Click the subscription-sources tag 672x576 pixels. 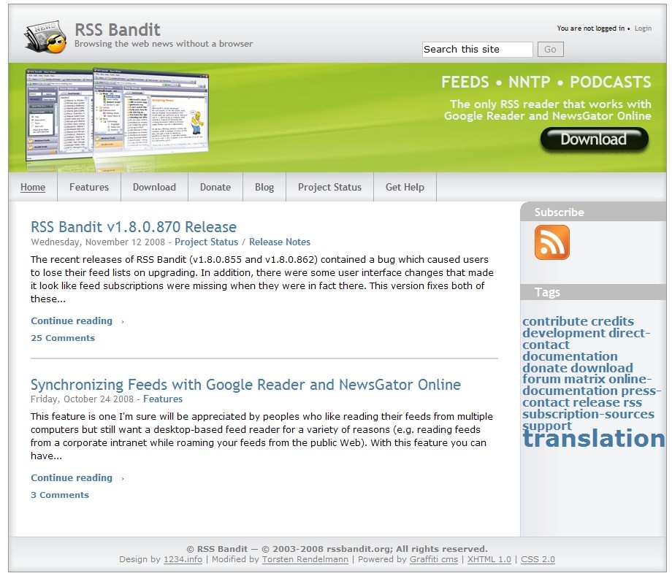[x=589, y=414]
